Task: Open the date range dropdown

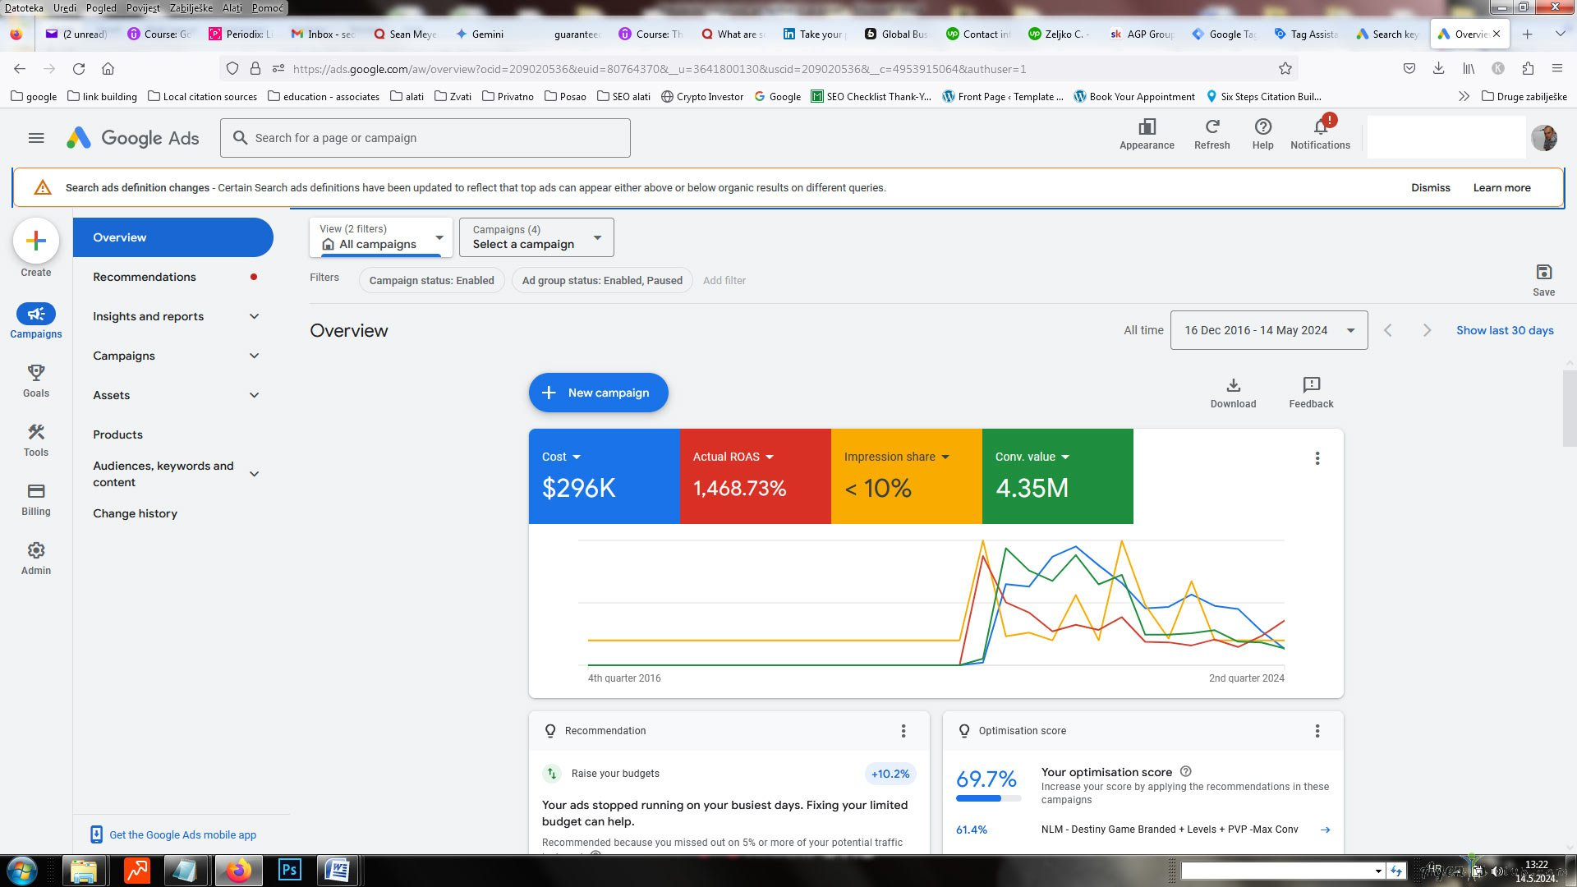Action: tap(1268, 330)
